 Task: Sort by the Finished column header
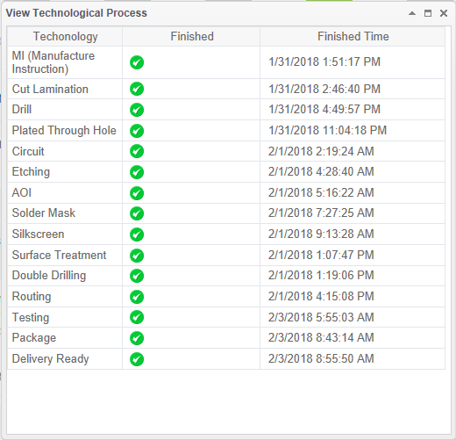[x=191, y=36]
